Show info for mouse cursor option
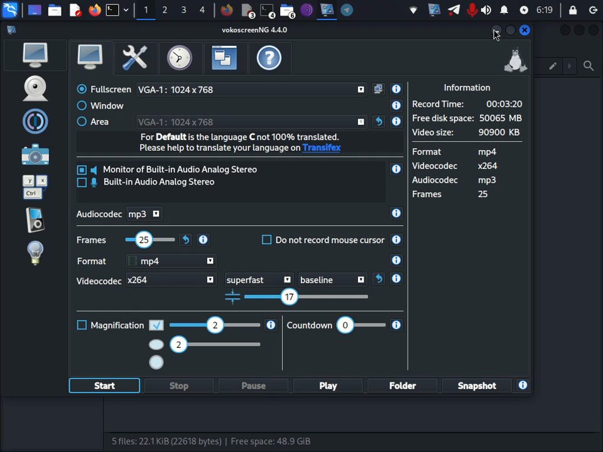The width and height of the screenshot is (603, 452). [396, 240]
